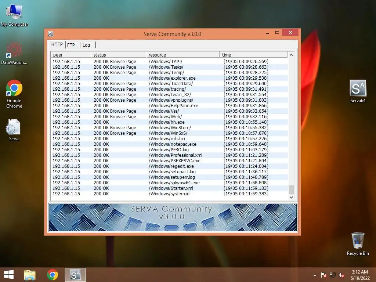This screenshot has height=282, width=376.
Task: Select the /Windows/HelpPane.exe entry
Action: pyautogui.click(x=170, y=106)
